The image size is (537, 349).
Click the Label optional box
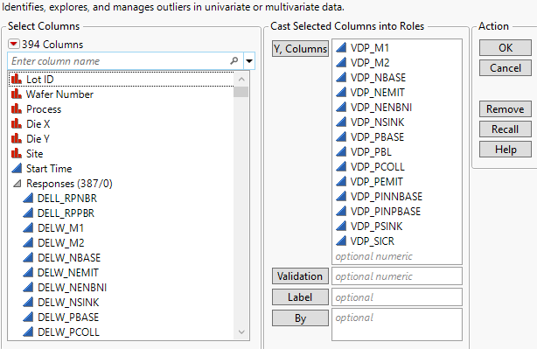[x=397, y=297]
